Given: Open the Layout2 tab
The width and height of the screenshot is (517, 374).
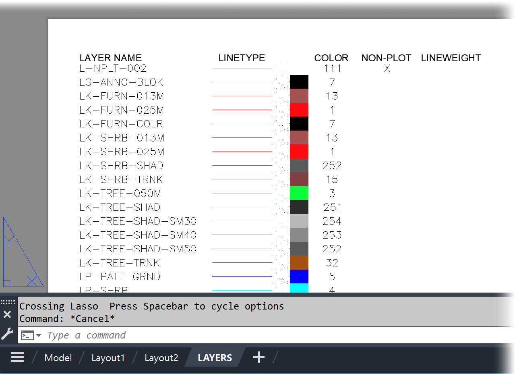Looking at the screenshot, I should point(161,358).
